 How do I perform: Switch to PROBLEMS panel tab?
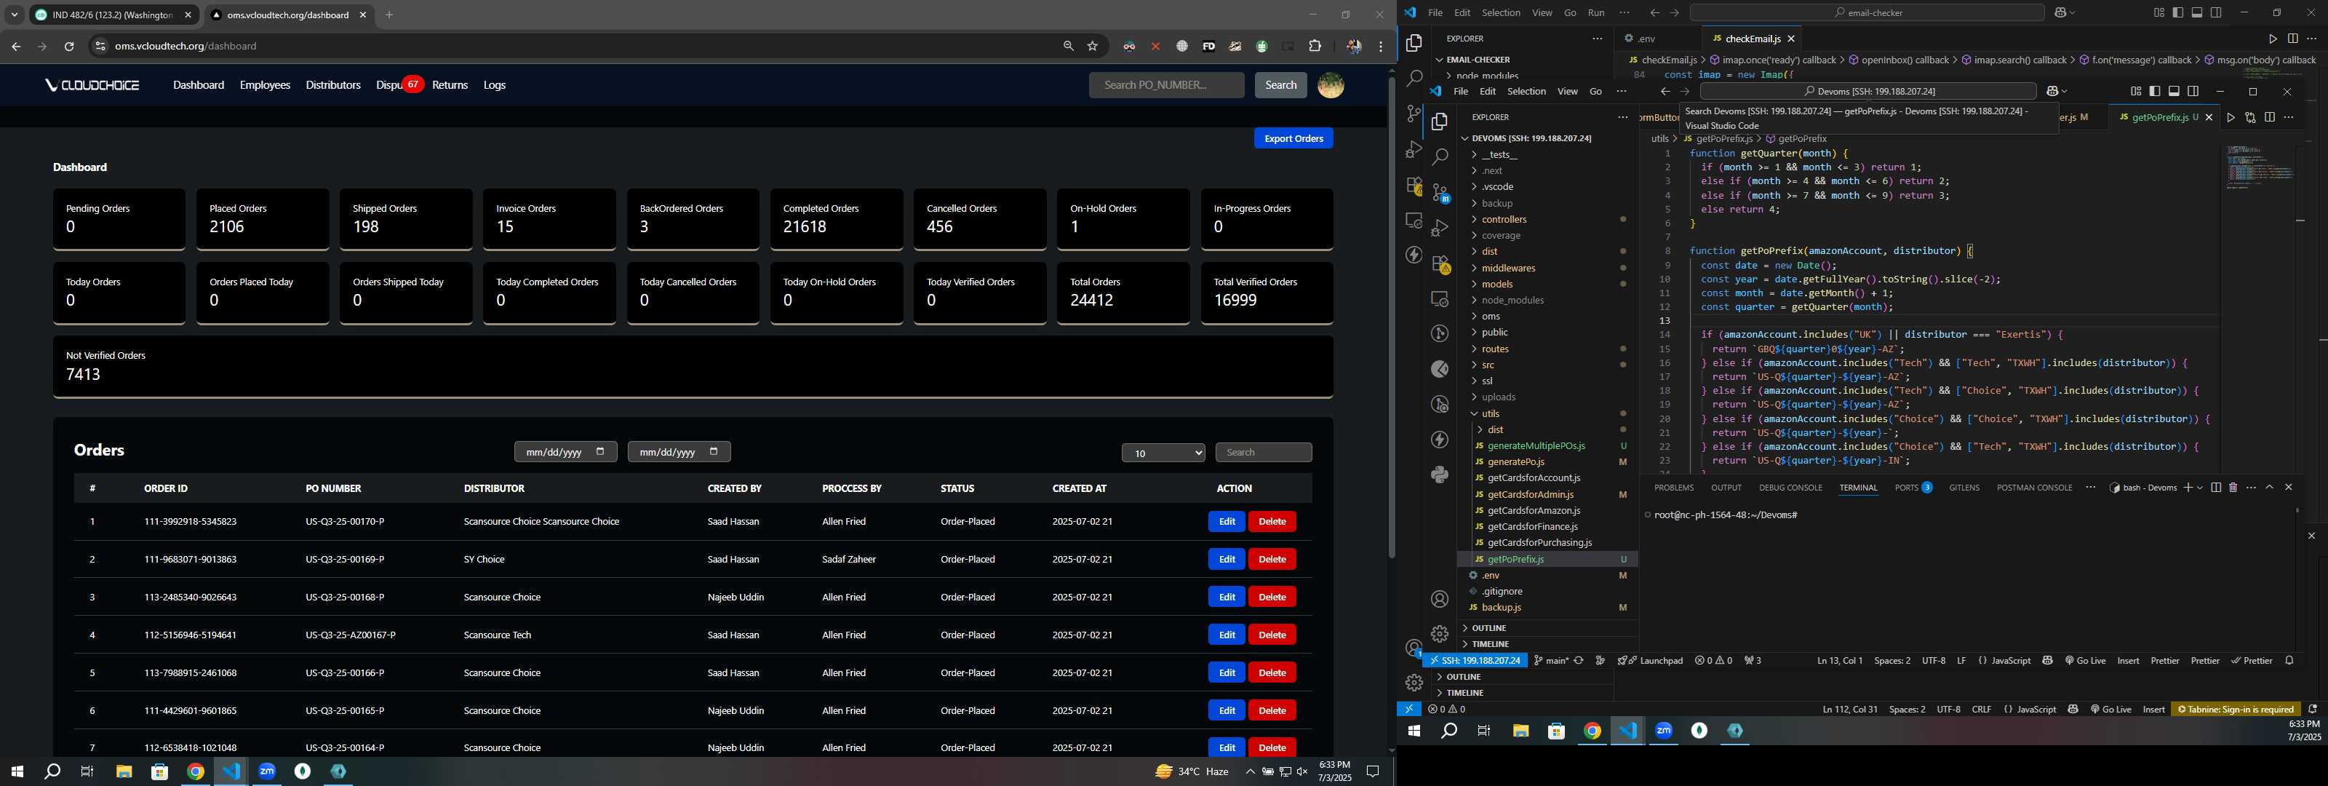click(1674, 488)
